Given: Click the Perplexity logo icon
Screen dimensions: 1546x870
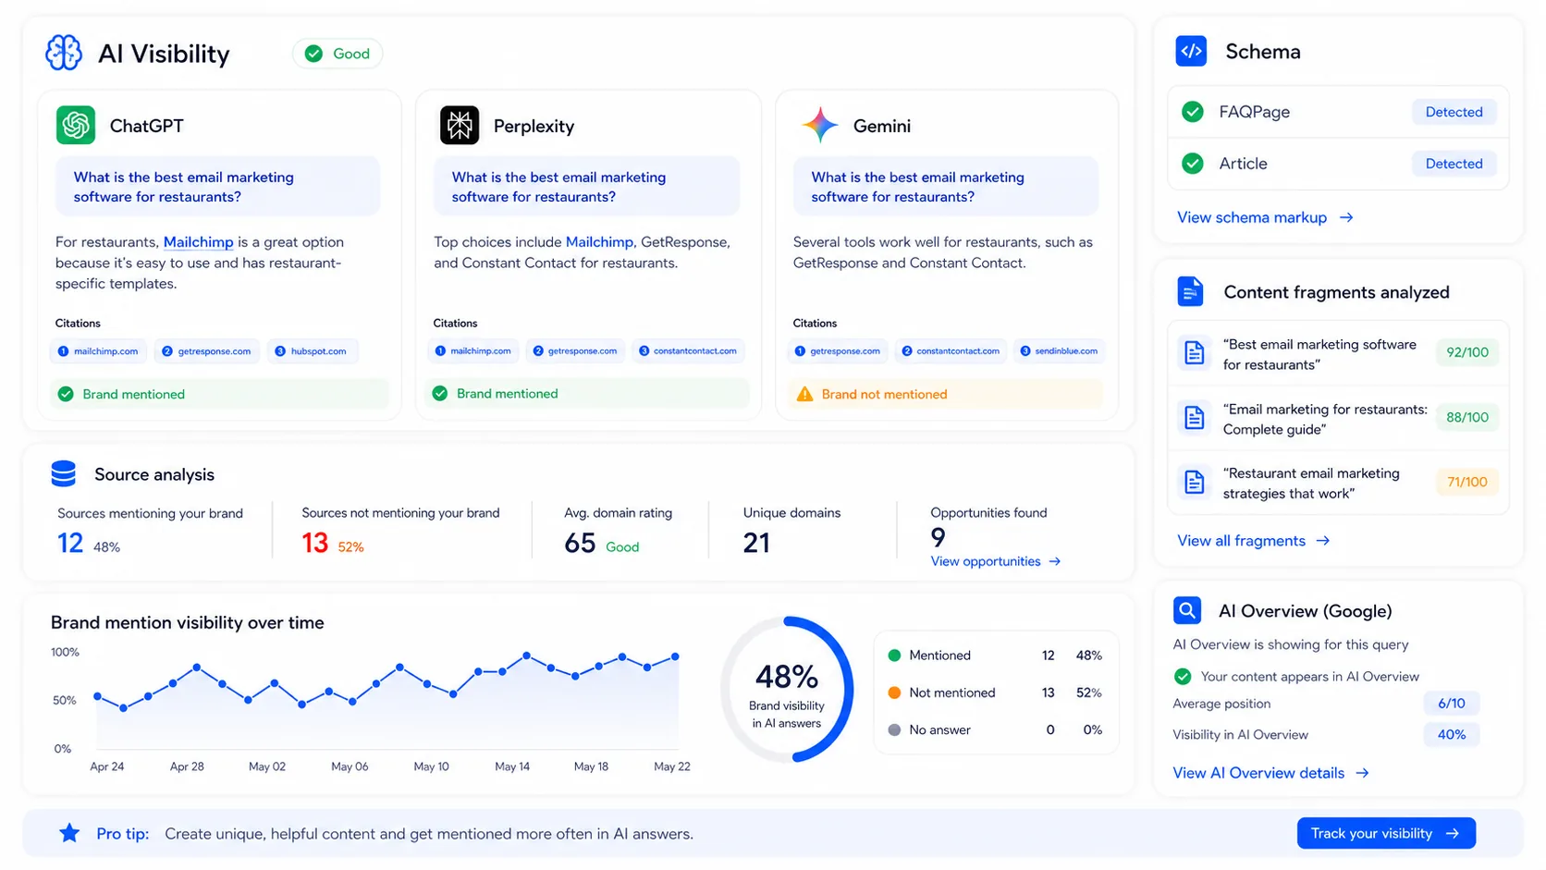Looking at the screenshot, I should [460, 125].
